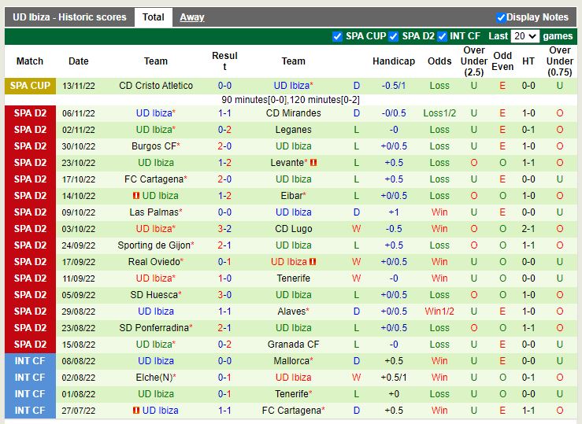Uncheck the SPA CUP filter checkbox

click(337, 36)
